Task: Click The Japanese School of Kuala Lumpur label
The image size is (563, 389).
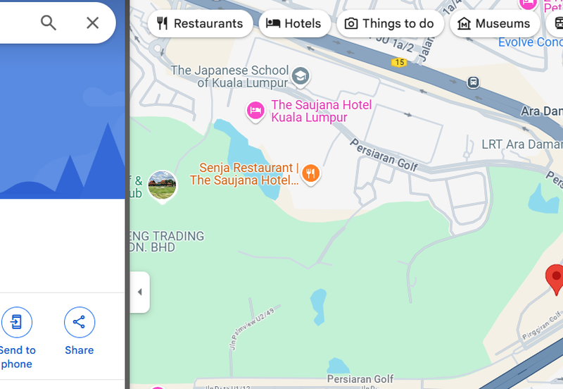Action: (x=229, y=77)
